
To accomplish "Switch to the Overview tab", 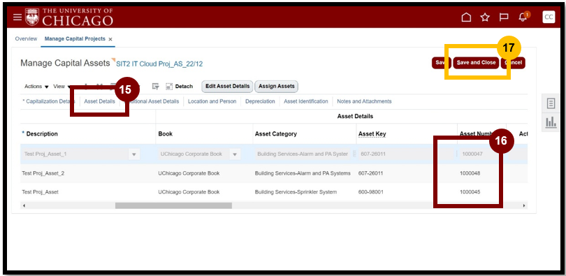I will pos(26,38).
